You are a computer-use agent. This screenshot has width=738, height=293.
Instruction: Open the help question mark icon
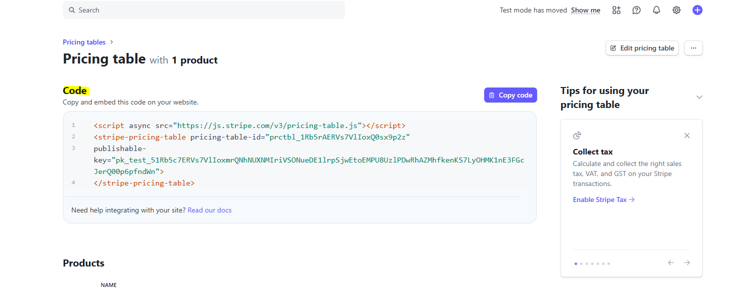pos(637,10)
